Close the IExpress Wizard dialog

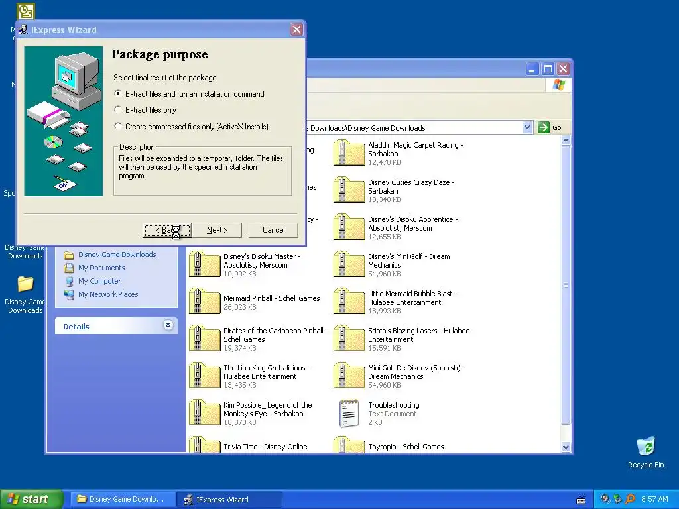point(296,30)
